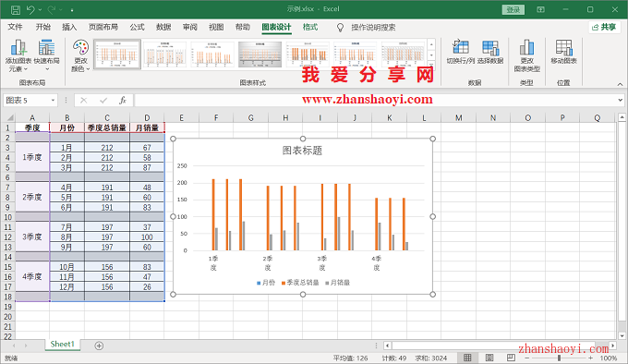Switch to Page Layout (页面布局) tab
The width and height of the screenshot is (628, 364).
[x=103, y=27]
